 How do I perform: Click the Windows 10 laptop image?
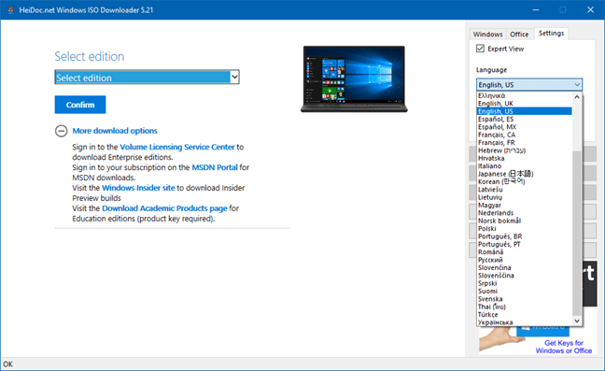[x=354, y=79]
